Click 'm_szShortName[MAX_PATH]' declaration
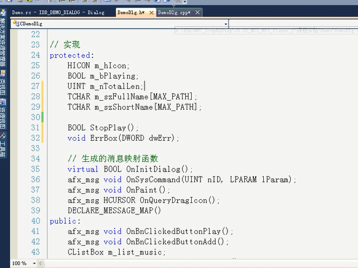The height and width of the screenshot is (268, 358). [146, 107]
